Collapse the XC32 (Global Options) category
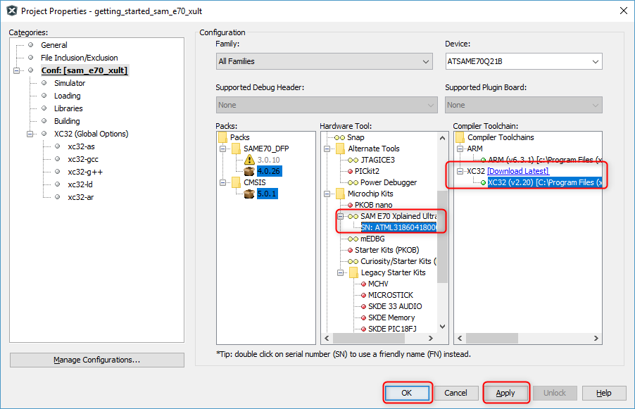The height and width of the screenshot is (409, 635). point(30,134)
